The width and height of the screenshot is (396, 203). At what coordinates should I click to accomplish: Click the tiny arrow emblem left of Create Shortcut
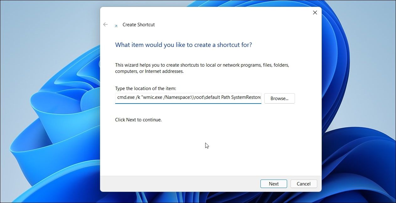pyautogui.click(x=116, y=24)
